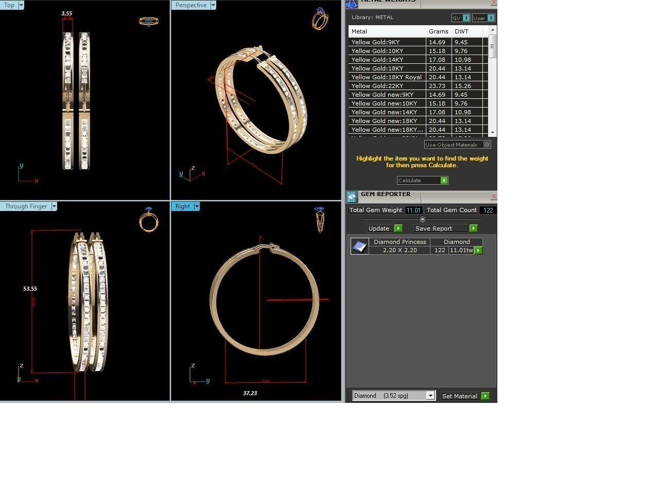The width and height of the screenshot is (659, 494).
Task: Select the Yellow Gold:22KY row
Action: click(x=418, y=86)
